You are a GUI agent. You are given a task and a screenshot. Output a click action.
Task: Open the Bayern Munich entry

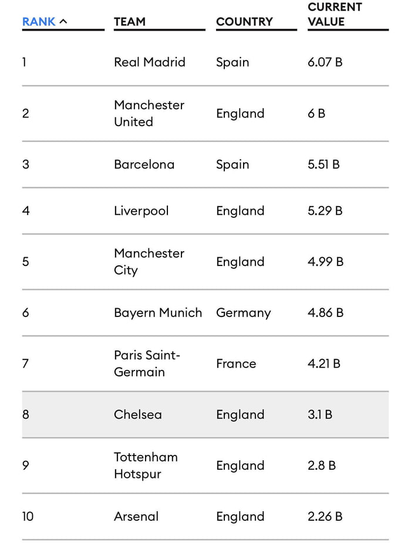[158, 313]
